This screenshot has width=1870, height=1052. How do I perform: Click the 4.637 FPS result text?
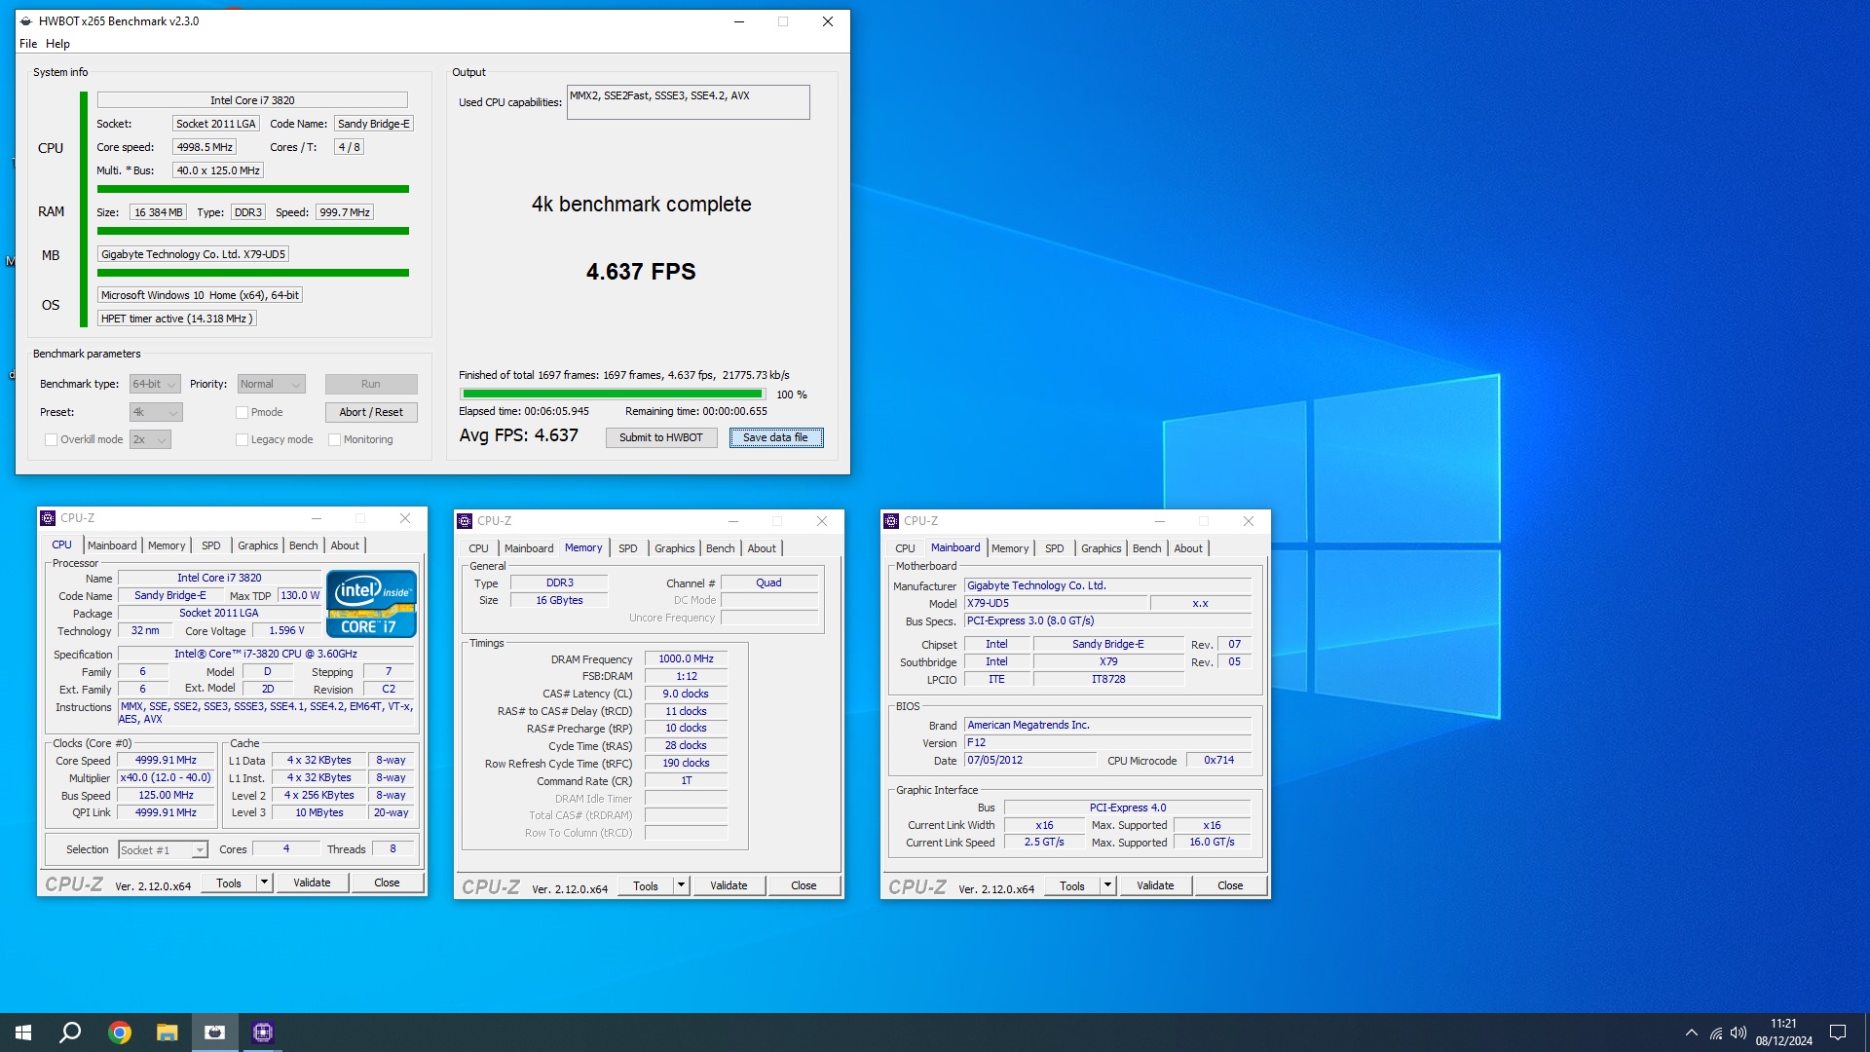[641, 272]
